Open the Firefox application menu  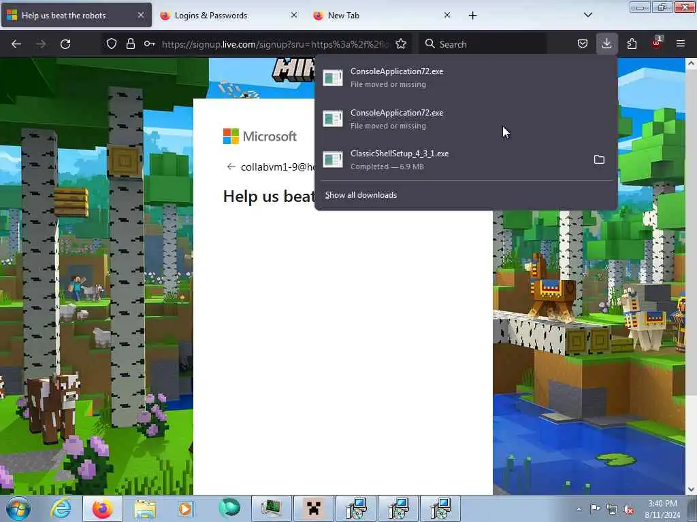pos(681,43)
